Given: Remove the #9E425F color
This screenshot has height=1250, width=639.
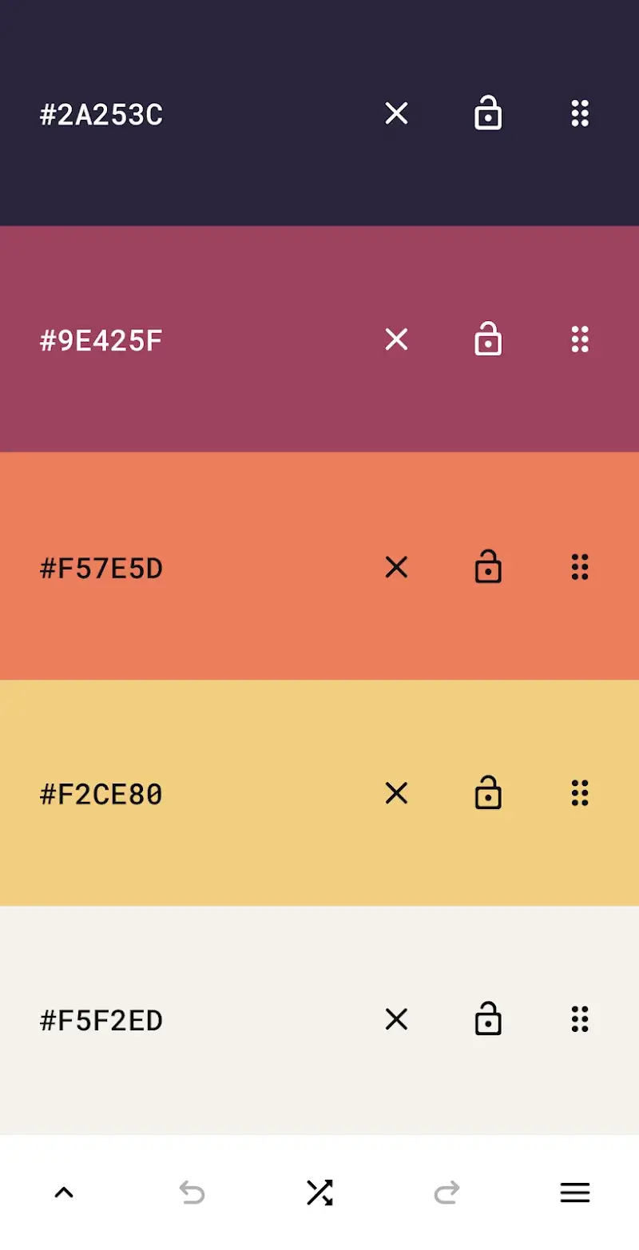Looking at the screenshot, I should coord(396,340).
